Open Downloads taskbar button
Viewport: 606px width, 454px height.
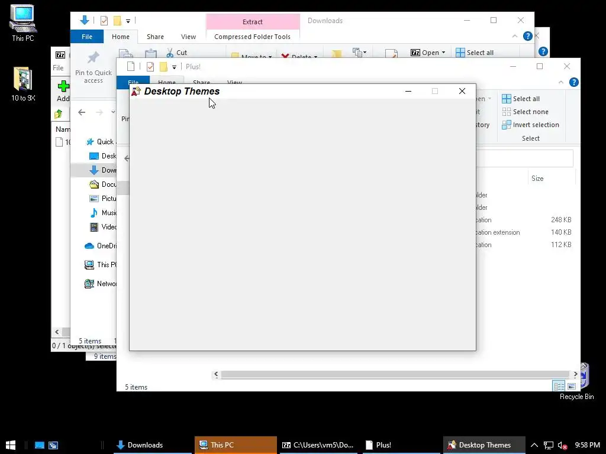[152, 445]
